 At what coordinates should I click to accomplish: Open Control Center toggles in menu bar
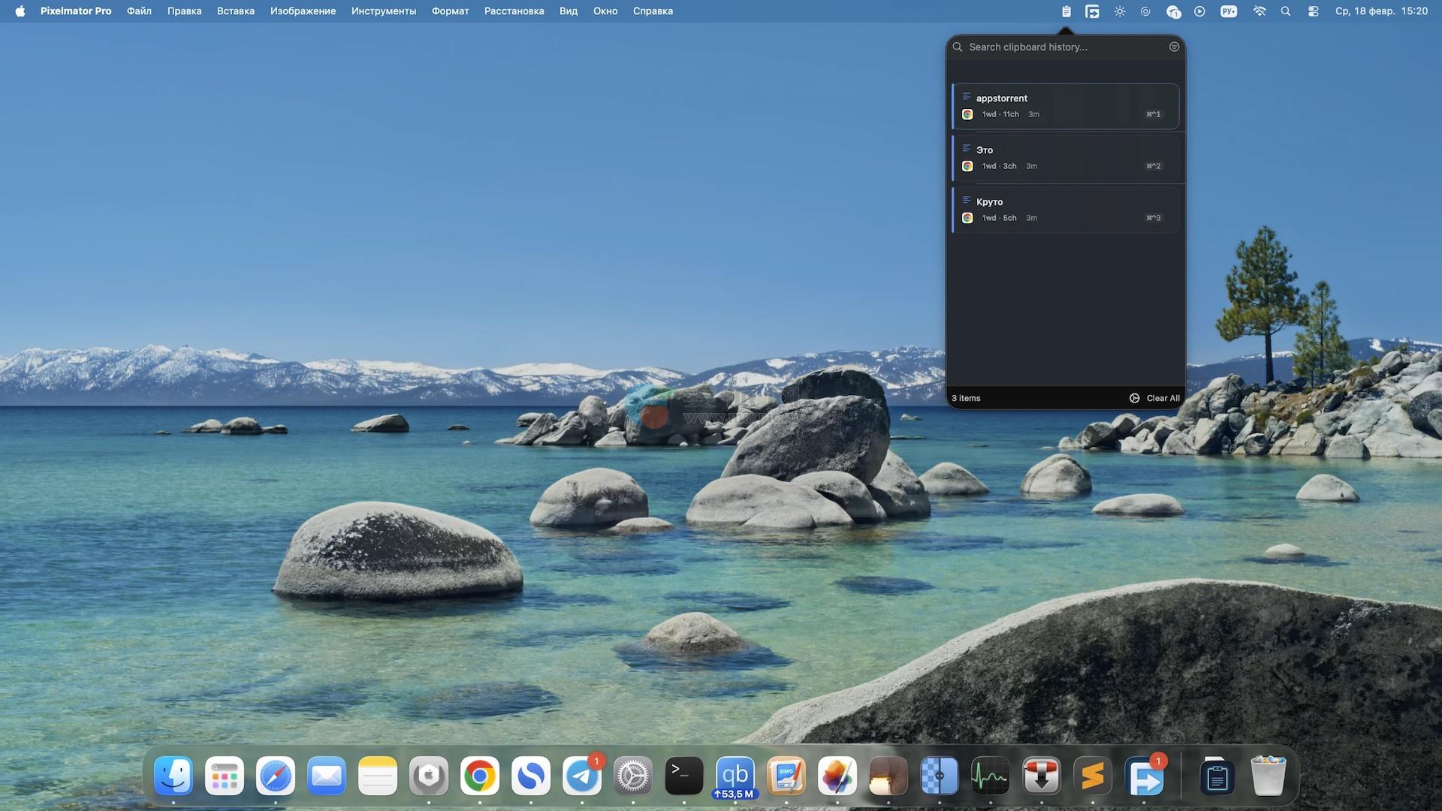[x=1313, y=11]
